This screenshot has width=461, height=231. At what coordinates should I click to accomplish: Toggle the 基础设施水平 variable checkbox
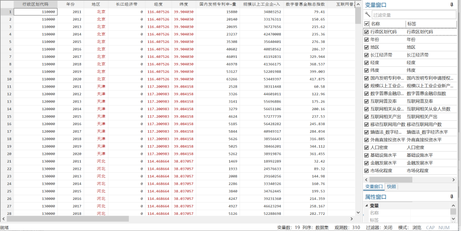366,155
